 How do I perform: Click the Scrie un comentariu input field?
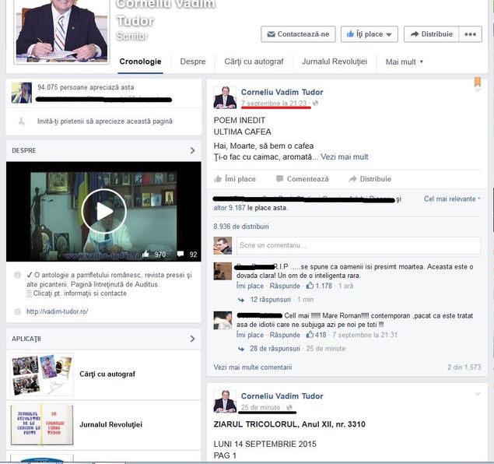pyautogui.click(x=359, y=245)
